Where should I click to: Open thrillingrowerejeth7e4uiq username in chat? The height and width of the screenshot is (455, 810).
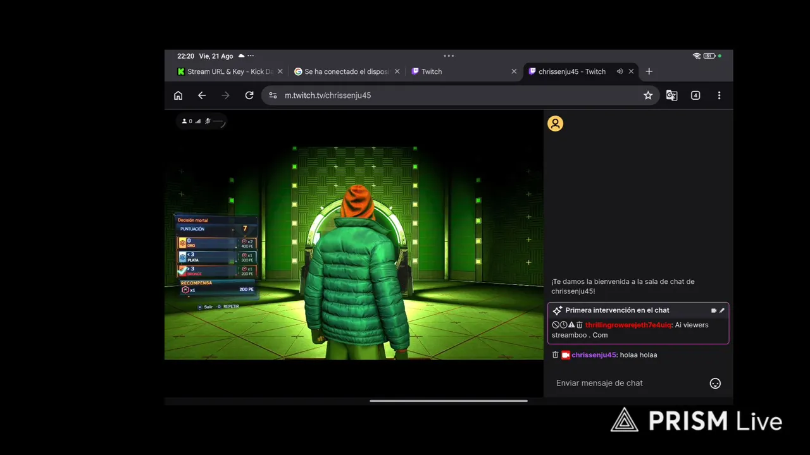click(x=628, y=325)
